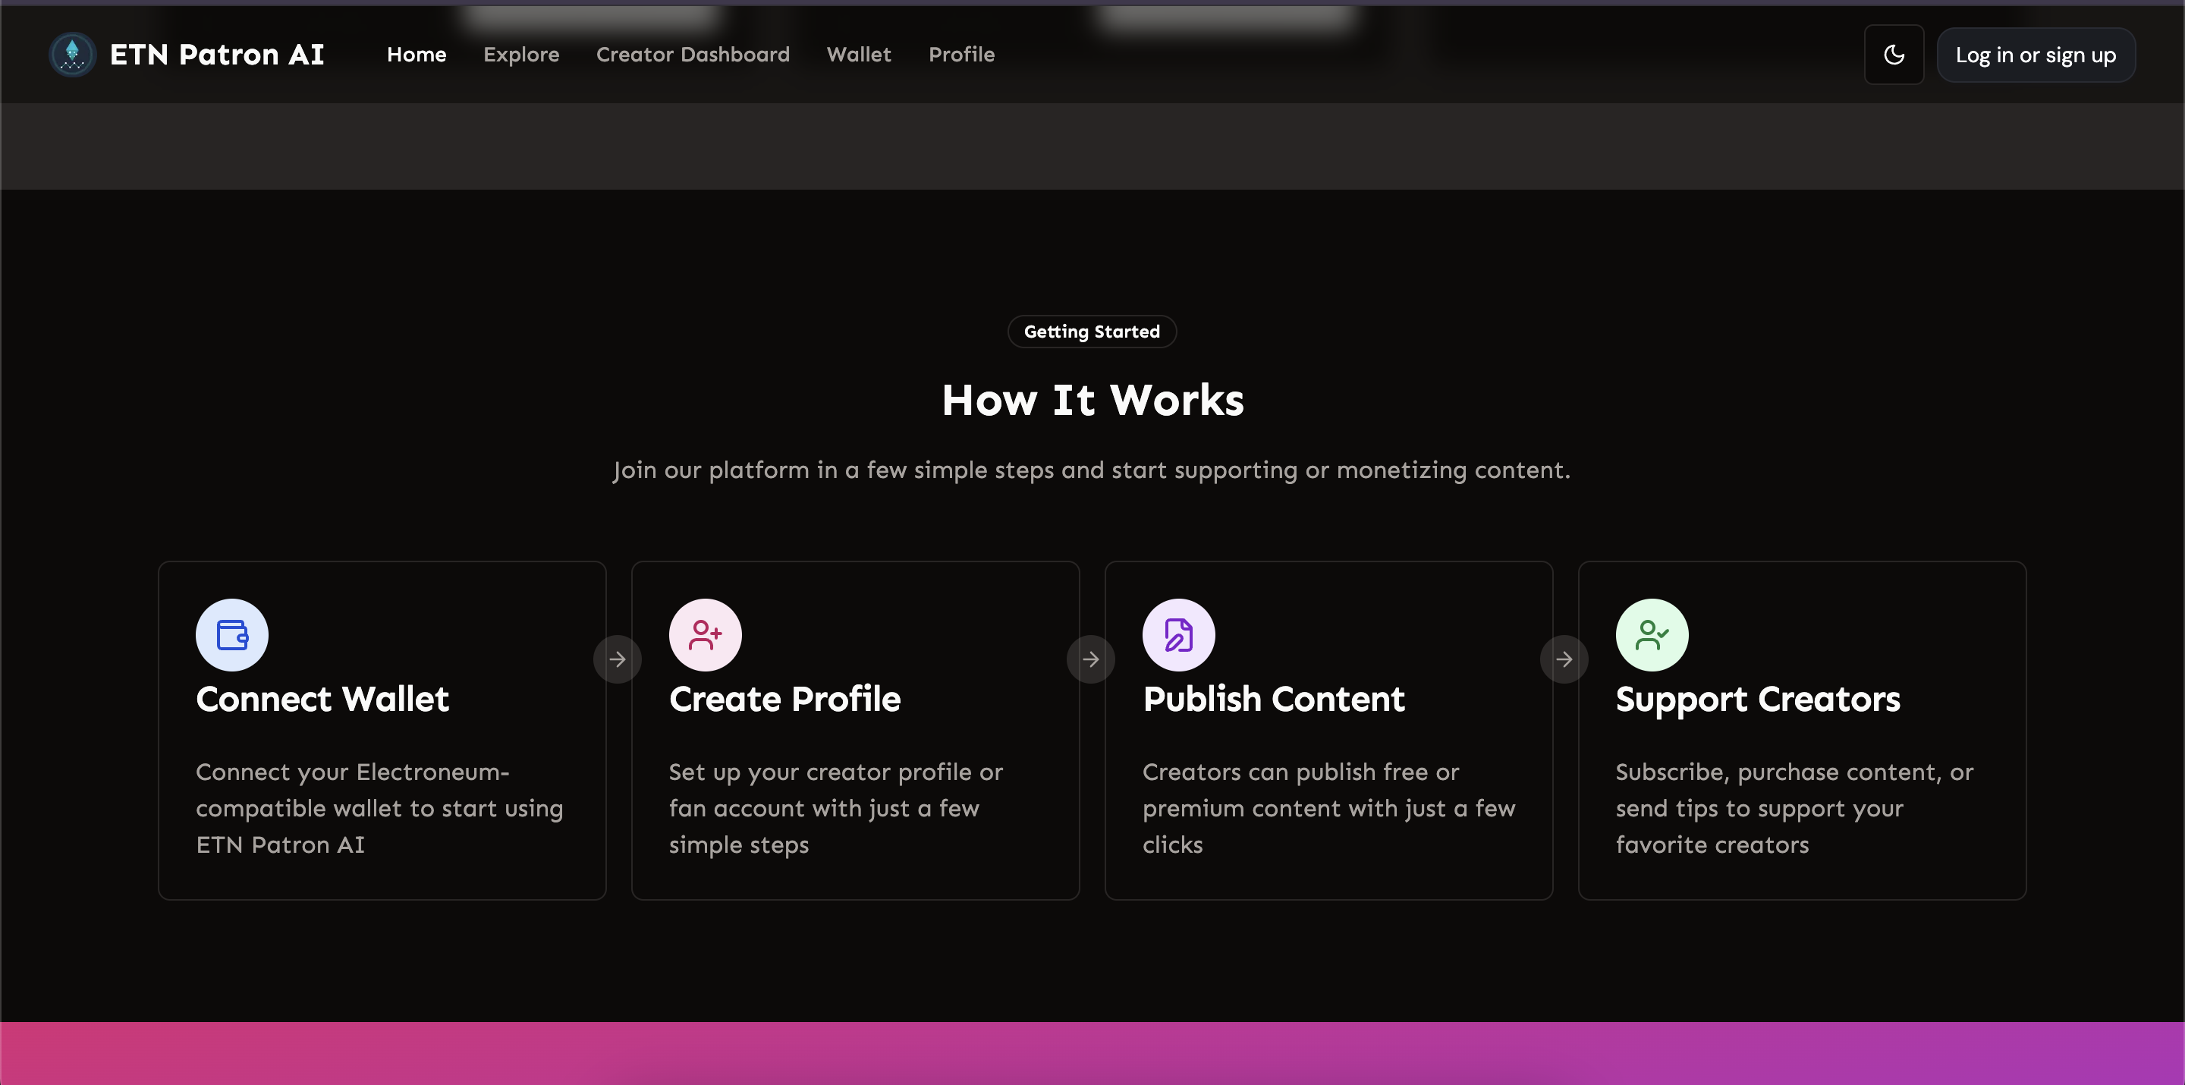
Task: Click the Publish Content card title
Action: pyautogui.click(x=1273, y=699)
